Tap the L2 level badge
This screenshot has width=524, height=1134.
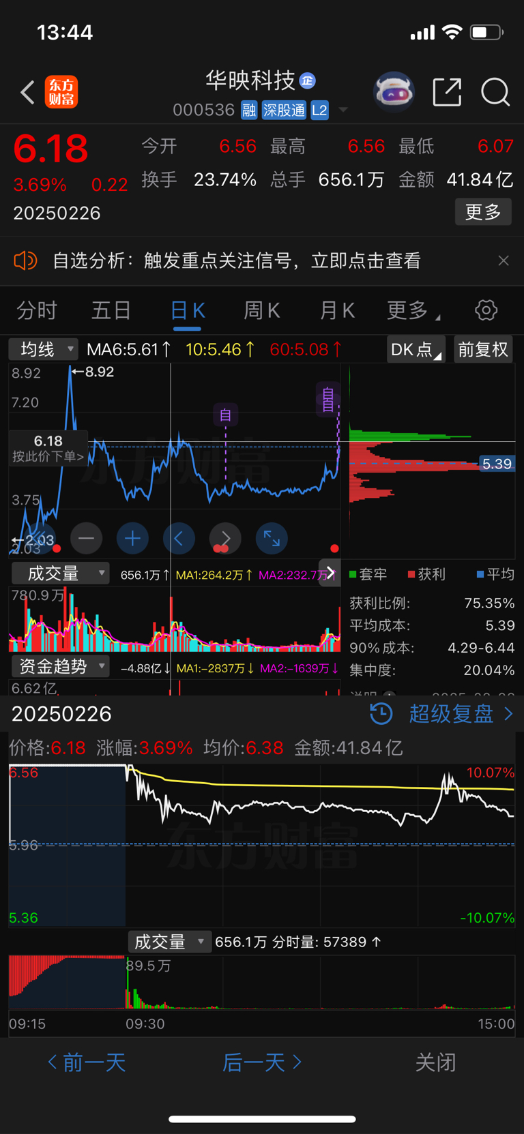tap(320, 110)
